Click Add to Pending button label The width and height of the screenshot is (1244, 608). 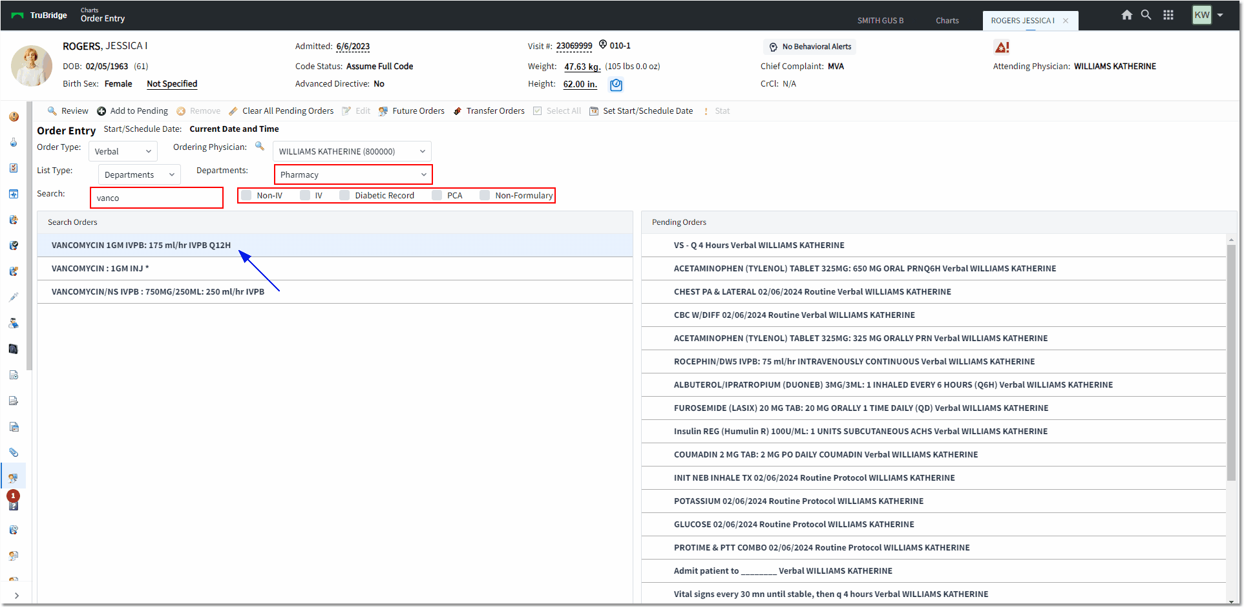[x=139, y=111]
